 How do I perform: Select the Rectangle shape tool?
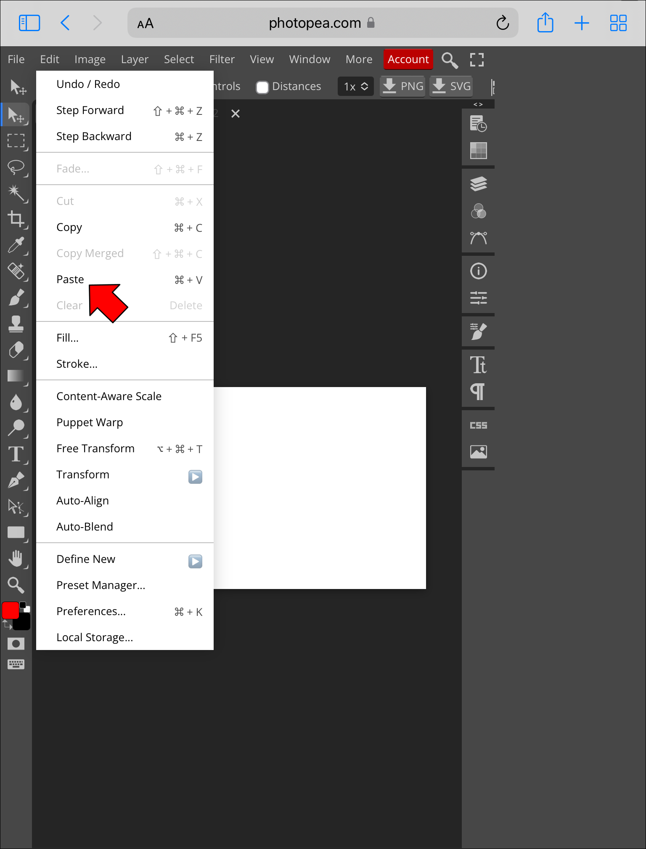point(16,533)
